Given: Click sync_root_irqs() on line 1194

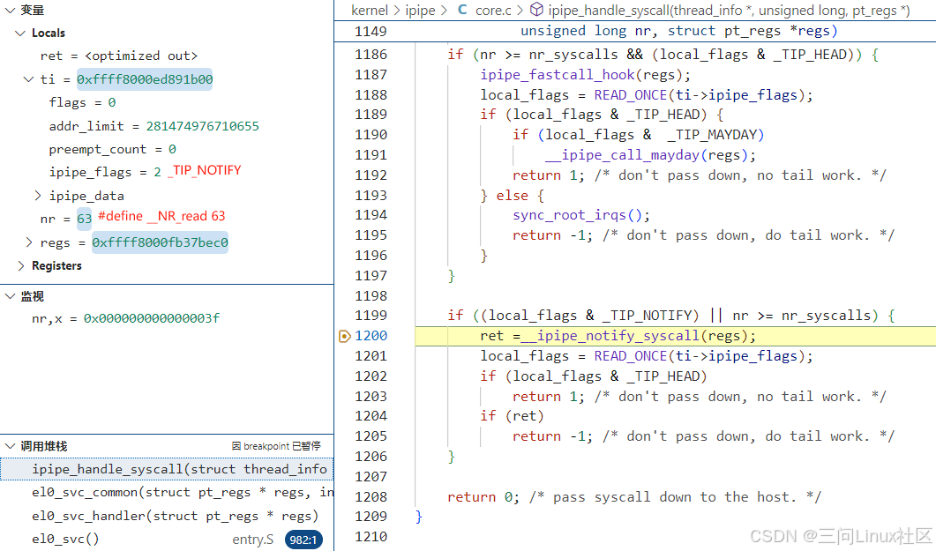Looking at the screenshot, I should point(580,215).
